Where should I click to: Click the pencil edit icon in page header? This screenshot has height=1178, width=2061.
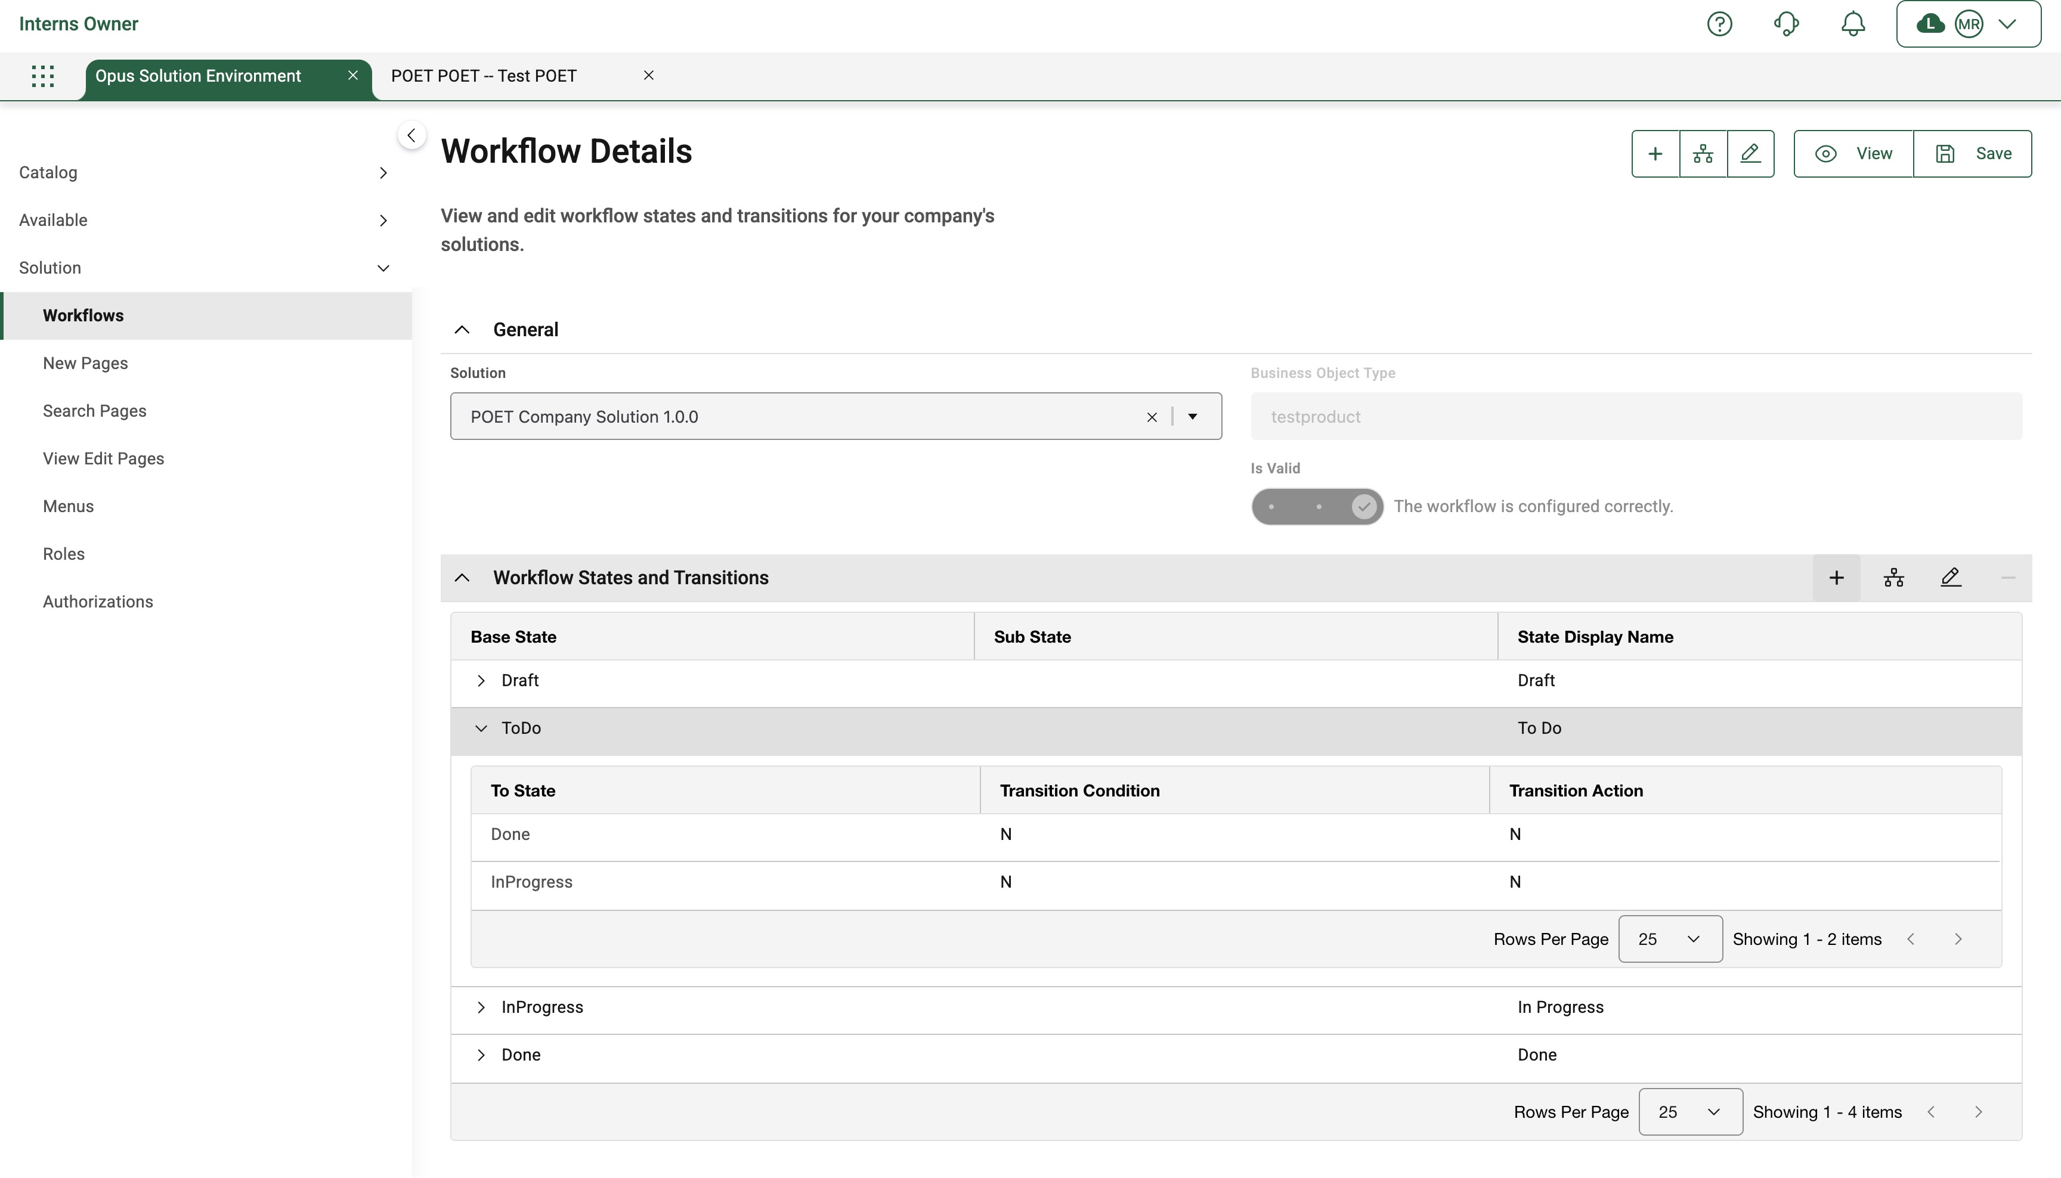pyautogui.click(x=1750, y=154)
